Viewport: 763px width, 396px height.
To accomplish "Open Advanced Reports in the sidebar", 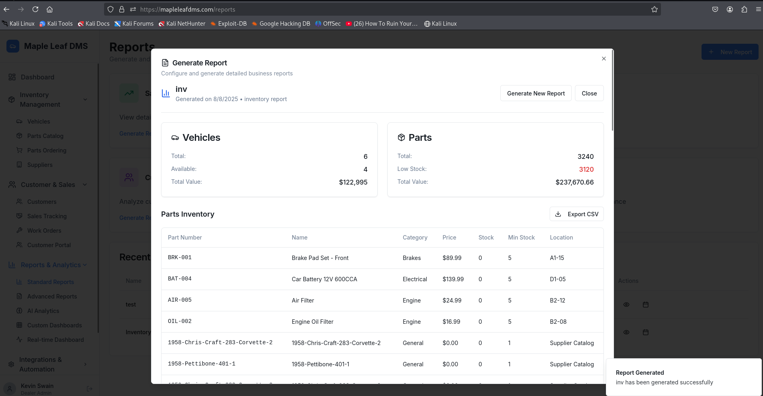I will pos(52,296).
